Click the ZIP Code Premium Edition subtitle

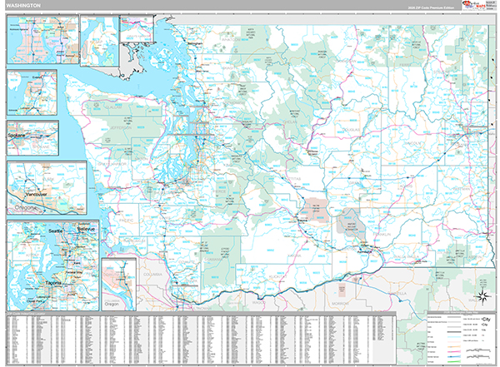point(431,7)
